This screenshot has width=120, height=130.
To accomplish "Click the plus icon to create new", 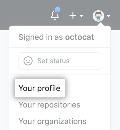I will coord(73,15).
